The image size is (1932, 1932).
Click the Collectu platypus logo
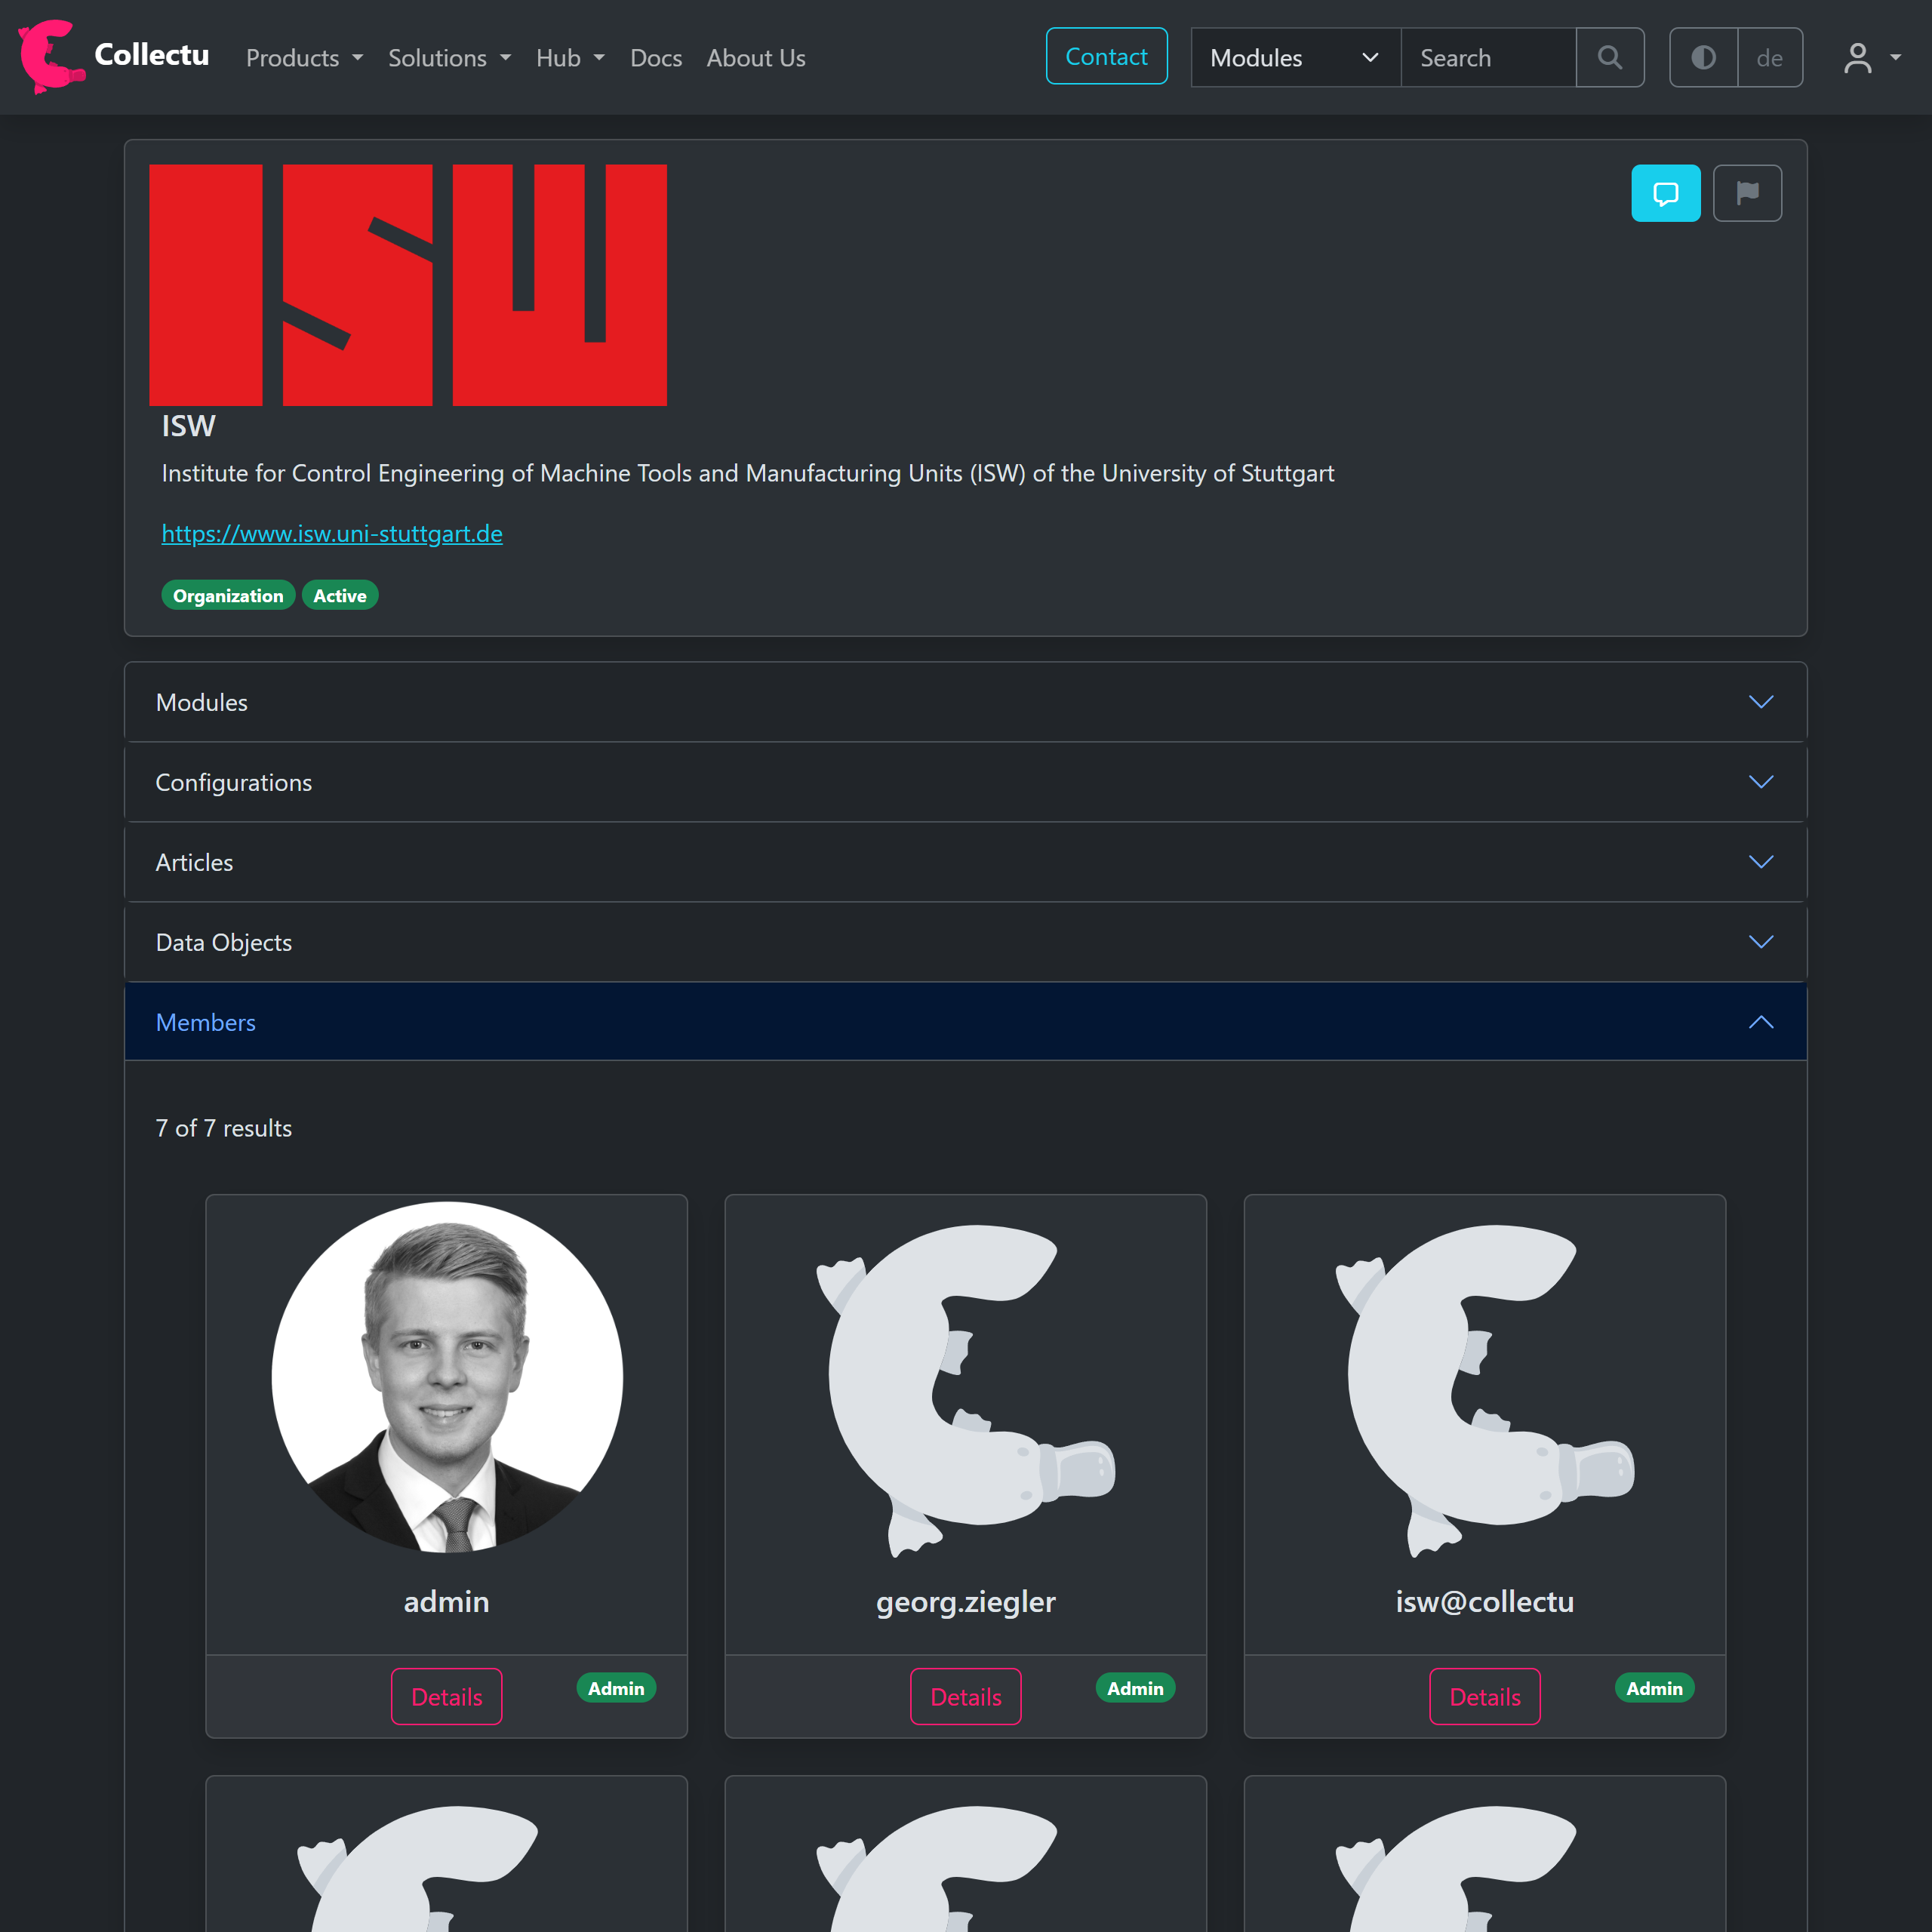pos(51,57)
